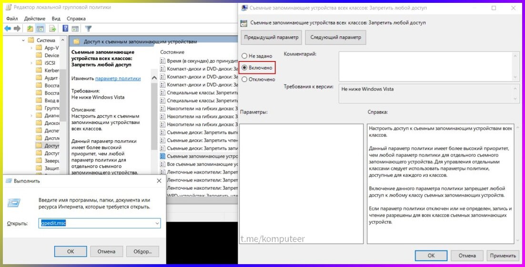Open the Файл menu
This screenshot has width=525, height=267.
[12, 19]
